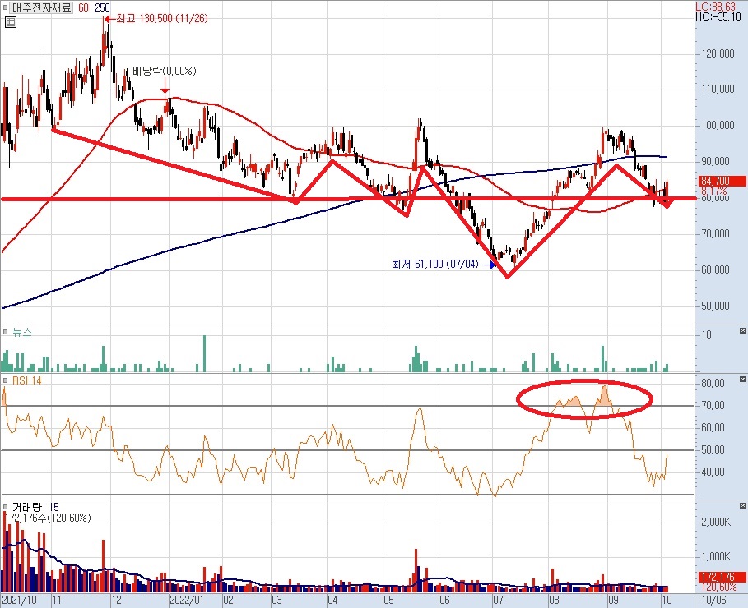Image resolution: width=748 pixels, height=608 pixels.
Task: Click the news axis value 10
Action: tap(706, 334)
